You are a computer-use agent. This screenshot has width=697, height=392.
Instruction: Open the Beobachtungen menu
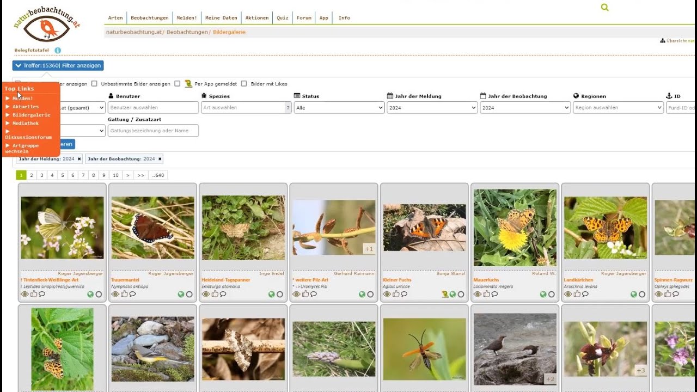tap(150, 18)
